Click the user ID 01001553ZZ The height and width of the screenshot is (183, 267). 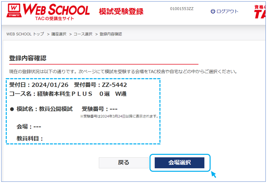181,9
